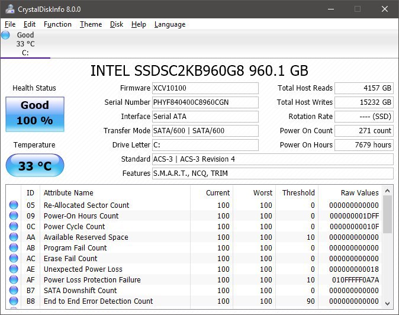The height and width of the screenshot is (315, 399).
Task: Open the Theme menu
Action: click(x=91, y=24)
